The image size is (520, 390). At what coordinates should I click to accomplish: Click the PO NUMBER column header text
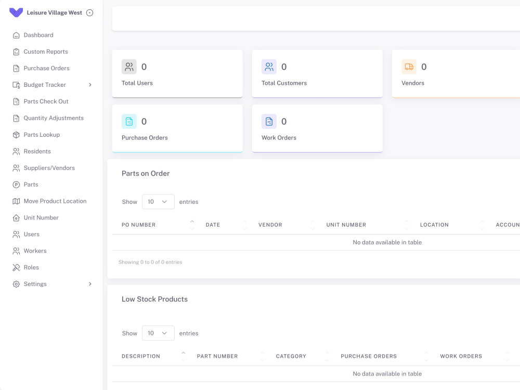138,225
